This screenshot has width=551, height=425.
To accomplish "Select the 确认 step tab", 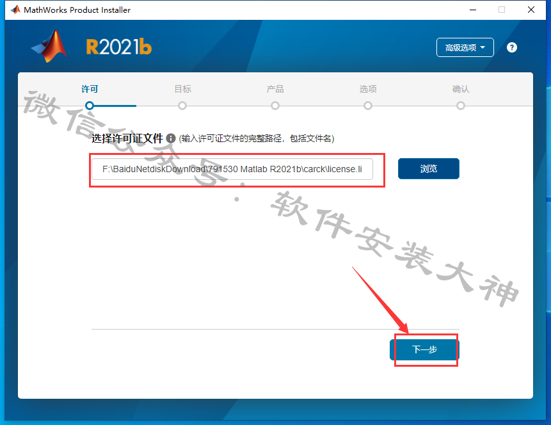I will (x=461, y=89).
